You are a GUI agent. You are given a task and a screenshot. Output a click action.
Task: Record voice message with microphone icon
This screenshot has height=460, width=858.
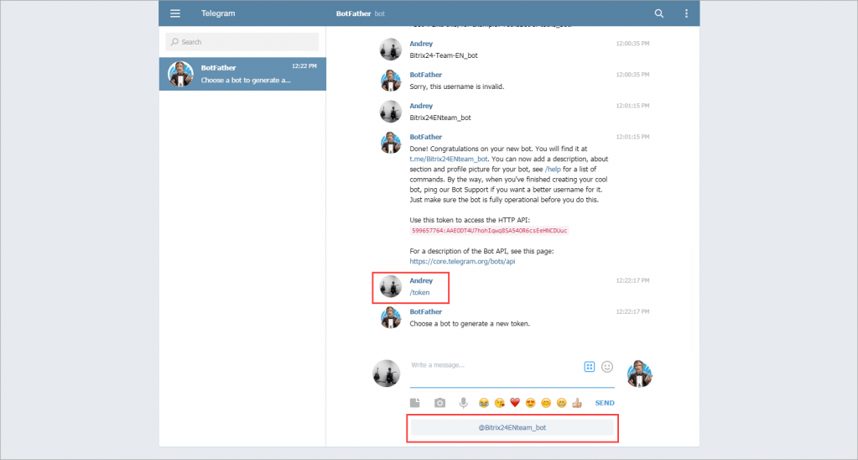click(463, 403)
